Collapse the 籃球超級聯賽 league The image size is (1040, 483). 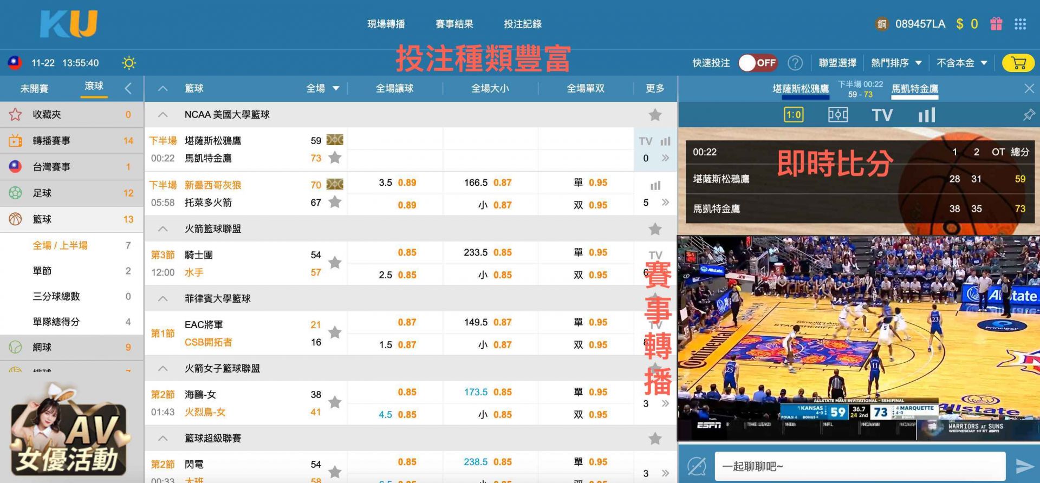coord(162,439)
